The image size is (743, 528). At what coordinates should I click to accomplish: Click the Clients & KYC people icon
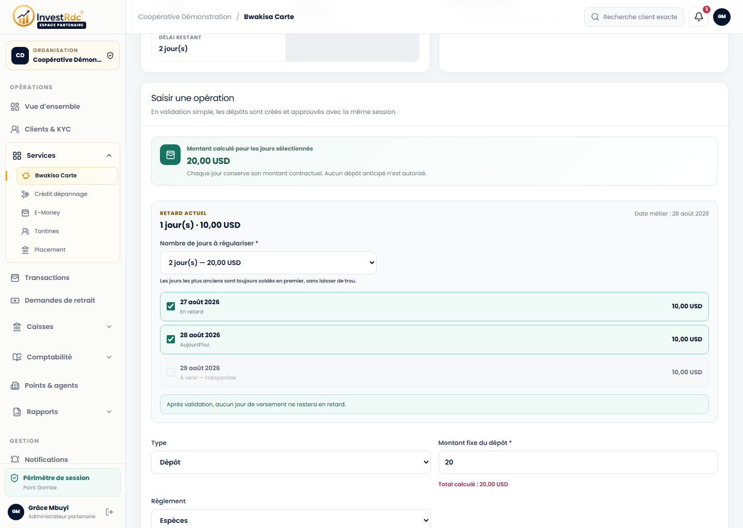pyautogui.click(x=15, y=129)
